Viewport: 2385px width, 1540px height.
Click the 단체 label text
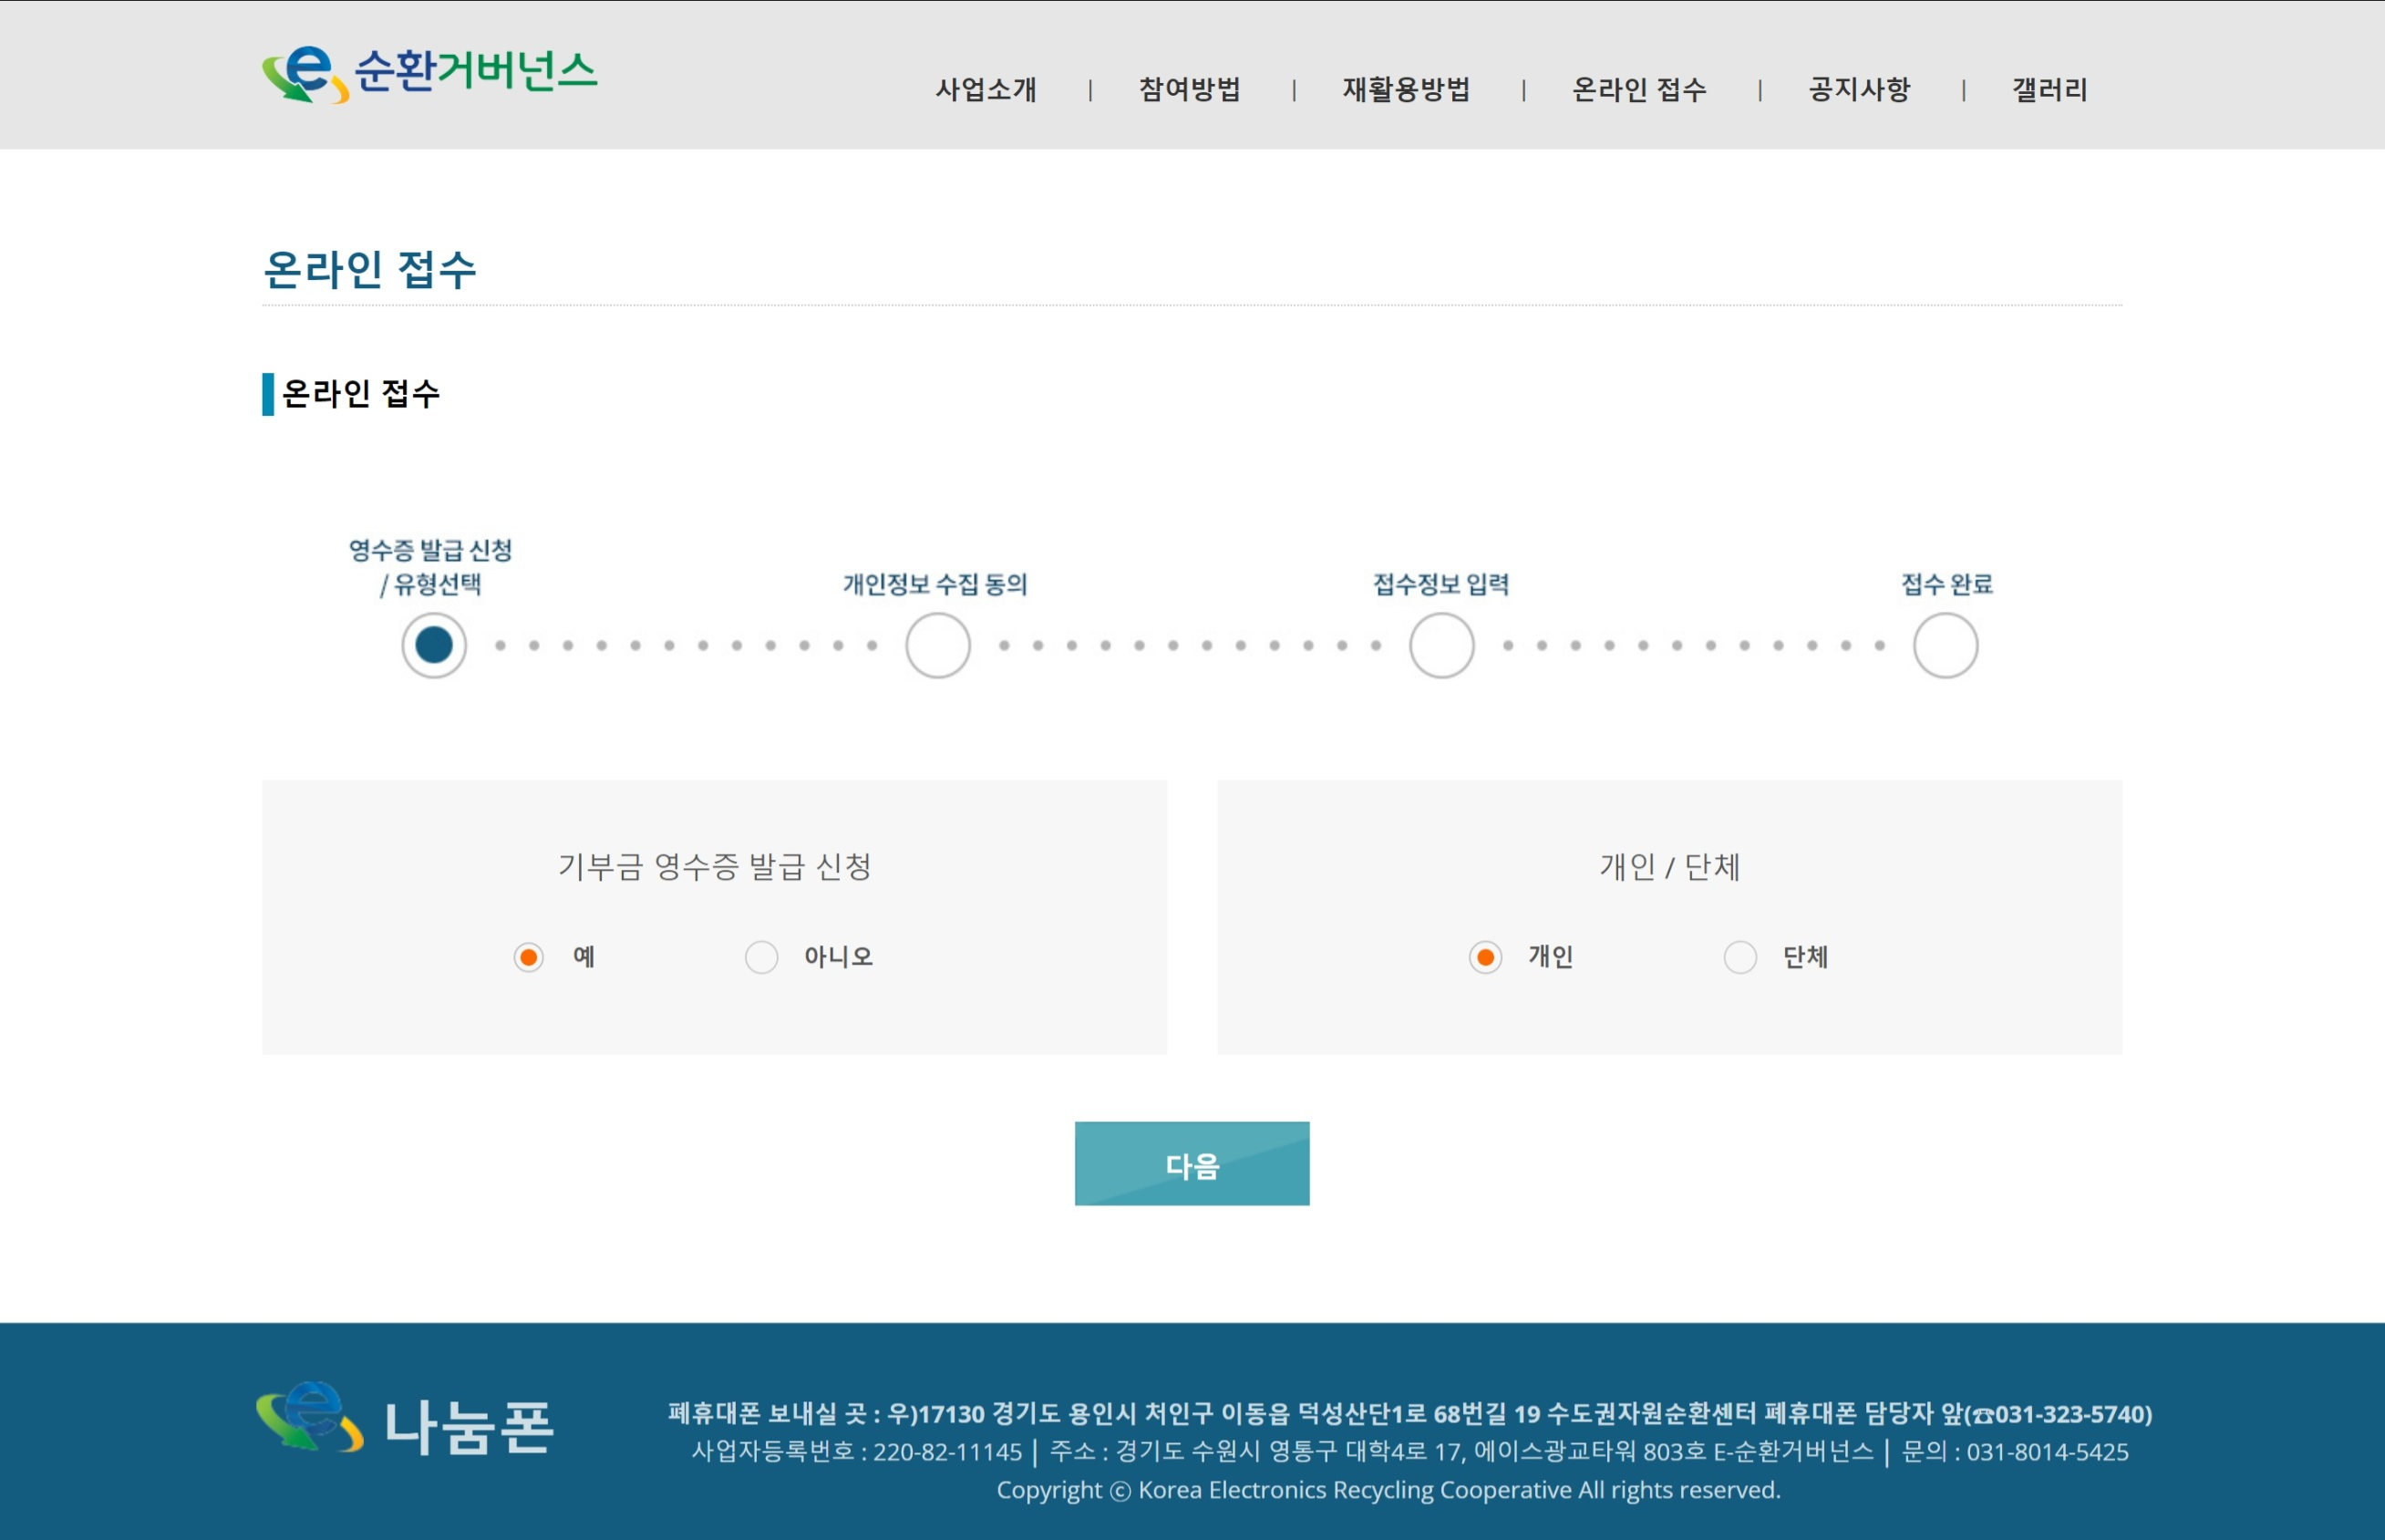coord(1805,957)
